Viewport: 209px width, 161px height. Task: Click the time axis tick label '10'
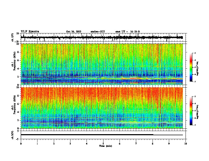186,144
